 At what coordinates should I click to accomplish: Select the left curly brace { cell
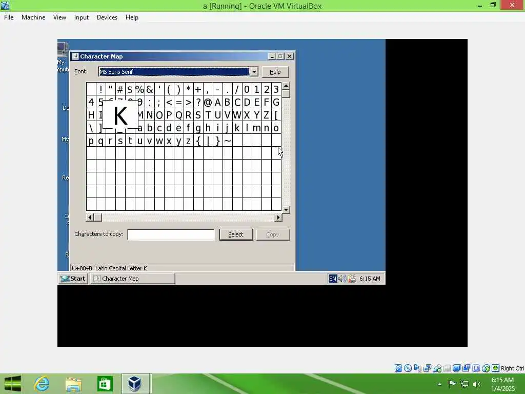click(x=198, y=141)
